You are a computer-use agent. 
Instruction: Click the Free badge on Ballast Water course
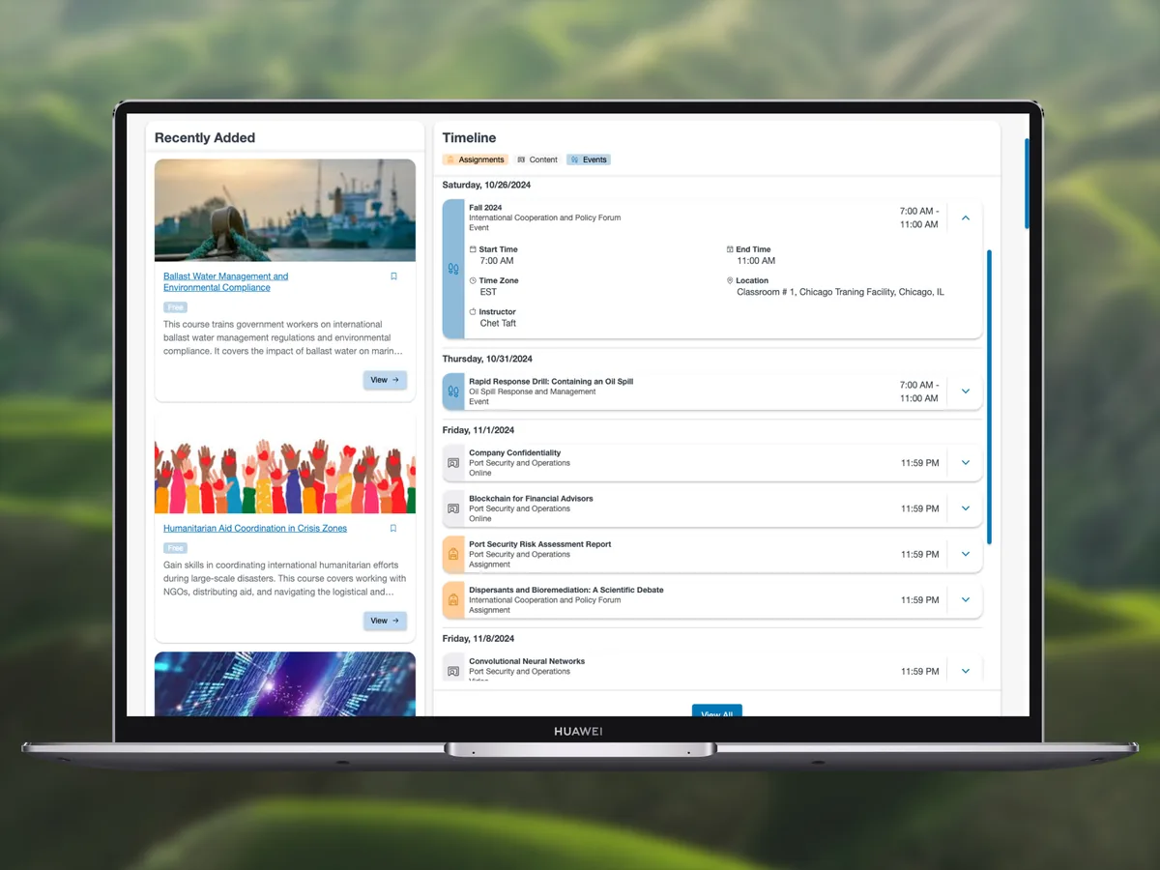[175, 307]
